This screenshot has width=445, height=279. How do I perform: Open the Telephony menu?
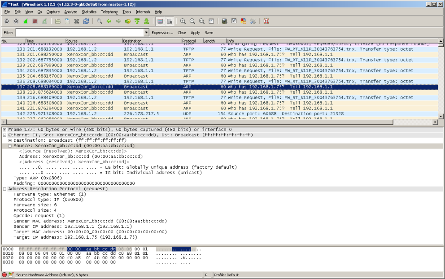point(109,12)
